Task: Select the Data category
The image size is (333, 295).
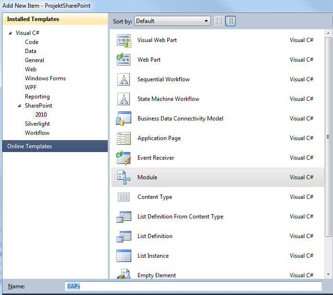Action: click(x=31, y=51)
